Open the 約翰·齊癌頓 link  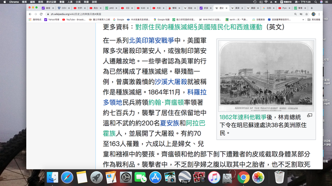166,102
